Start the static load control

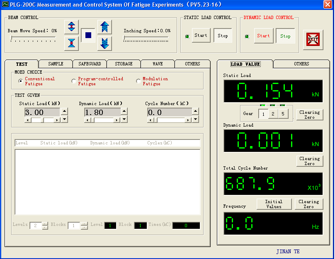201,36
